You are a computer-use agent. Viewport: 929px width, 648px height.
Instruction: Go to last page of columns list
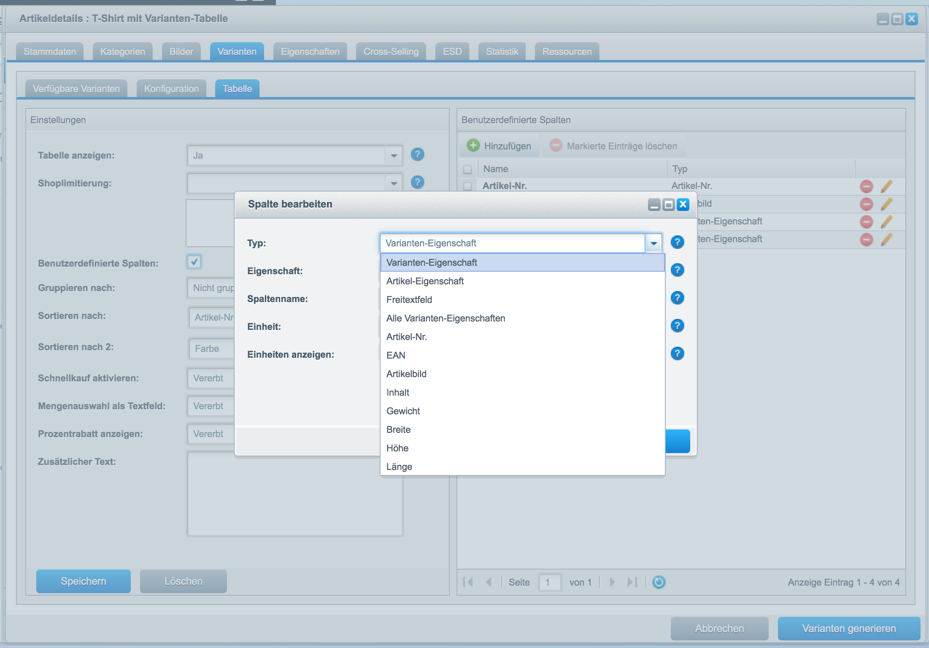coord(632,582)
